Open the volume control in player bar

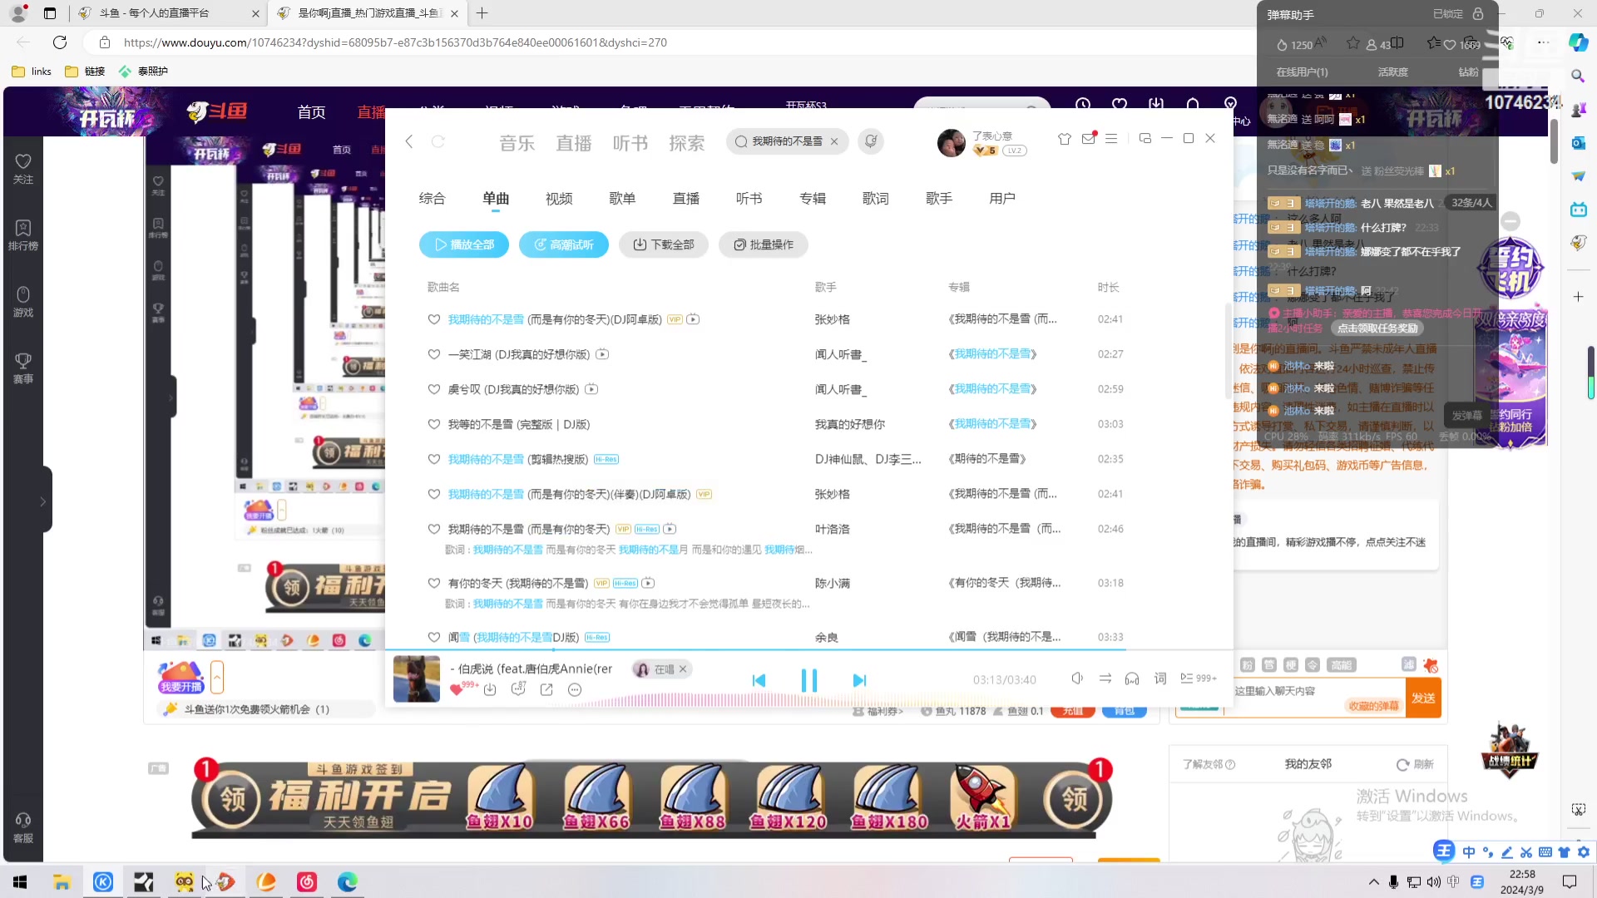(1077, 678)
